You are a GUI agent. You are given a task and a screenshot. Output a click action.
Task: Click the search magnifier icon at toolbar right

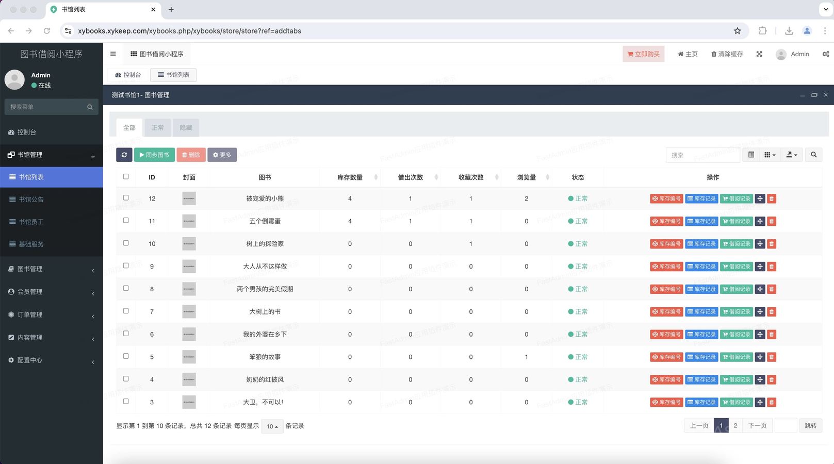pos(813,155)
